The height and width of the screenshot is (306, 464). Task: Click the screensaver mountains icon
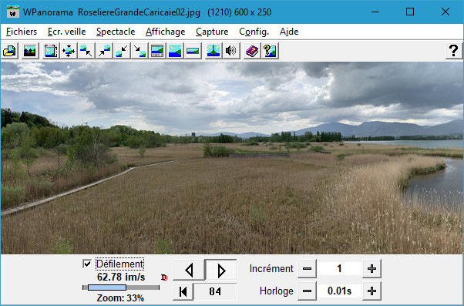[x=30, y=51]
